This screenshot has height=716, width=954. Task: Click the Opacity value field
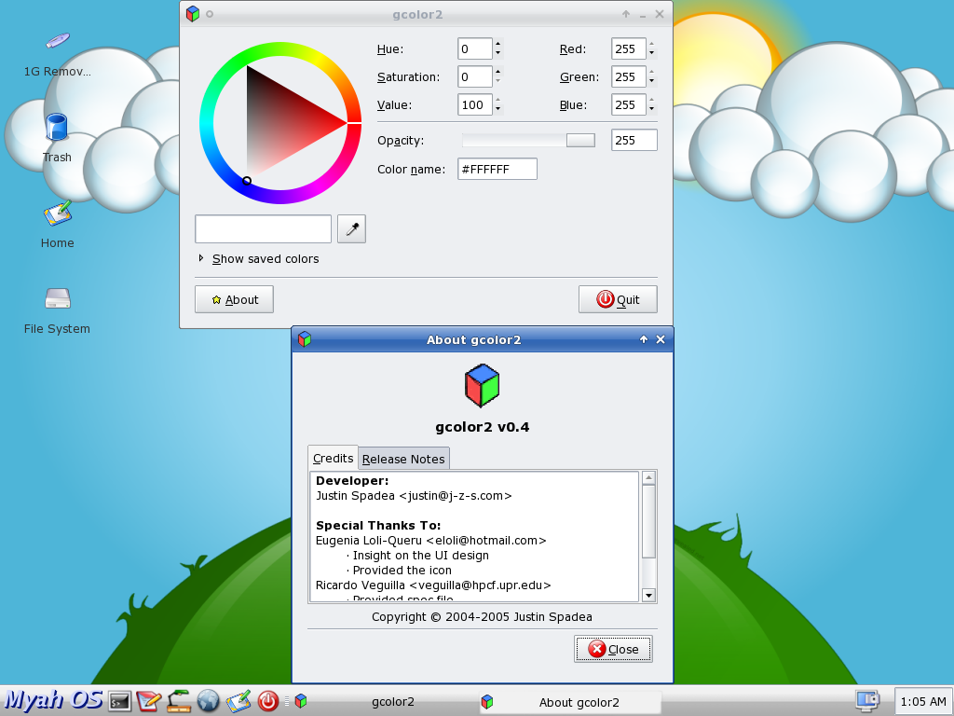click(x=634, y=140)
